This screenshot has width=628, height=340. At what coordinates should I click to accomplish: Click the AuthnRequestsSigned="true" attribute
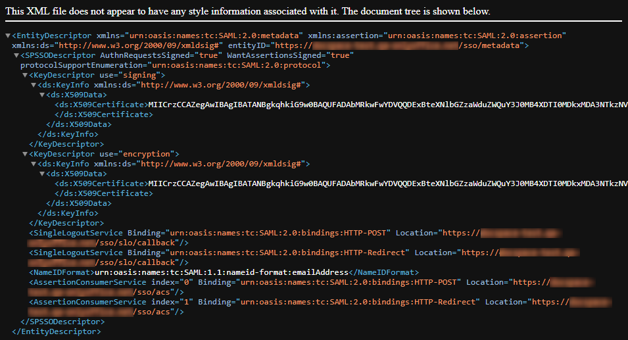(161, 55)
